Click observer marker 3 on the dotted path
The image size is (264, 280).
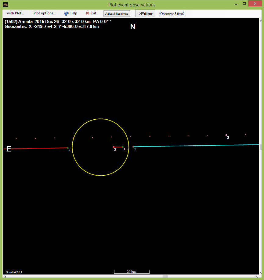click(x=226, y=135)
